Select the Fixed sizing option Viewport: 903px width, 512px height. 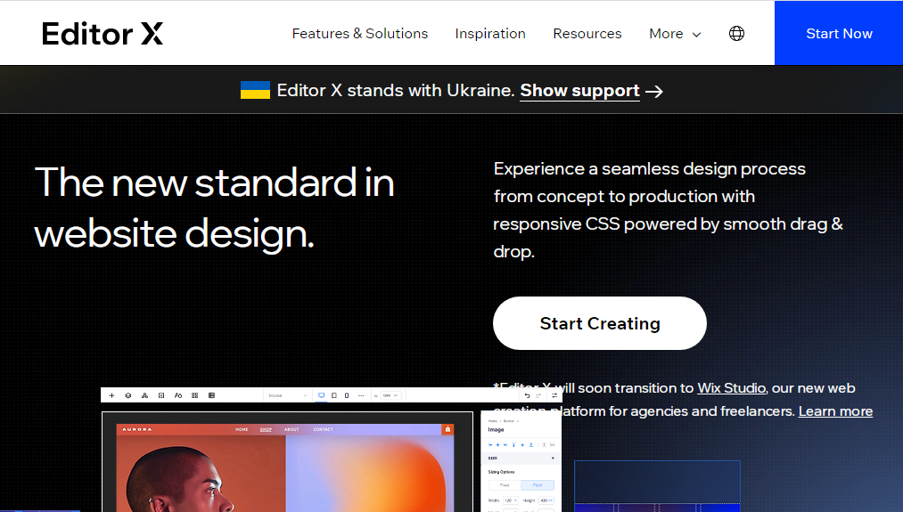pos(505,485)
